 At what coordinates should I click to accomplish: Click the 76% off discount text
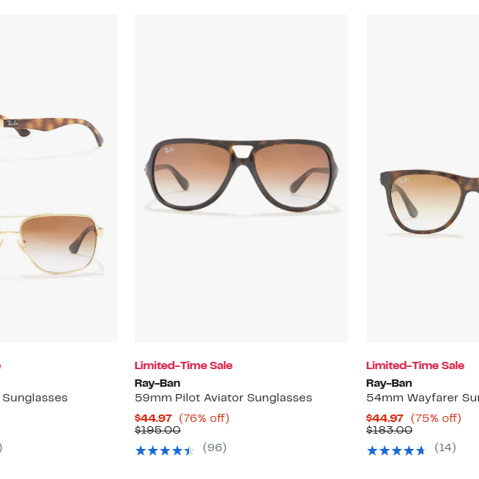pyautogui.click(x=204, y=418)
